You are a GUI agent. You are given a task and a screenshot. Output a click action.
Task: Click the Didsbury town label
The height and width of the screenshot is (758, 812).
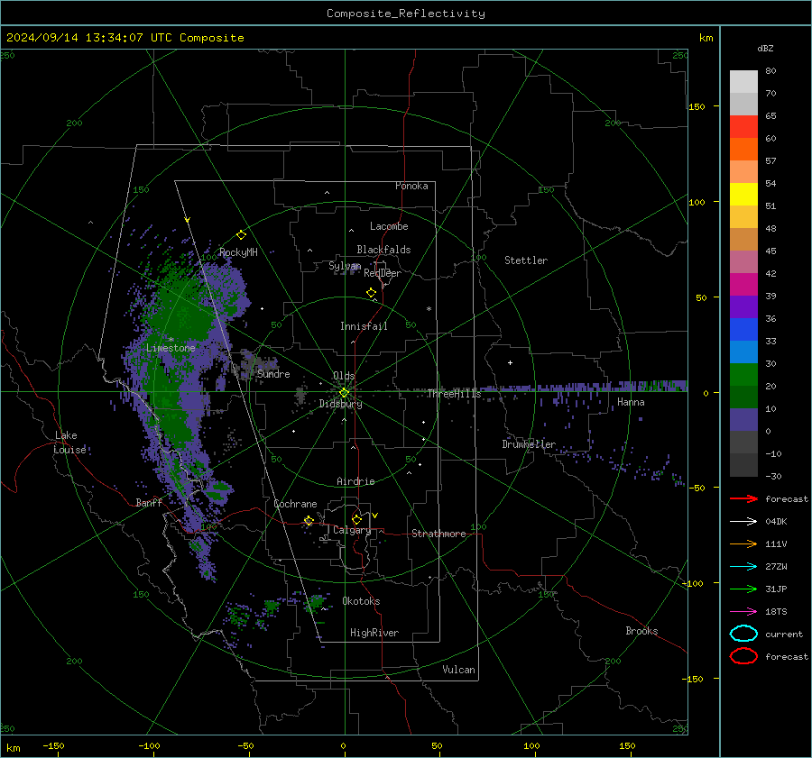340,404
